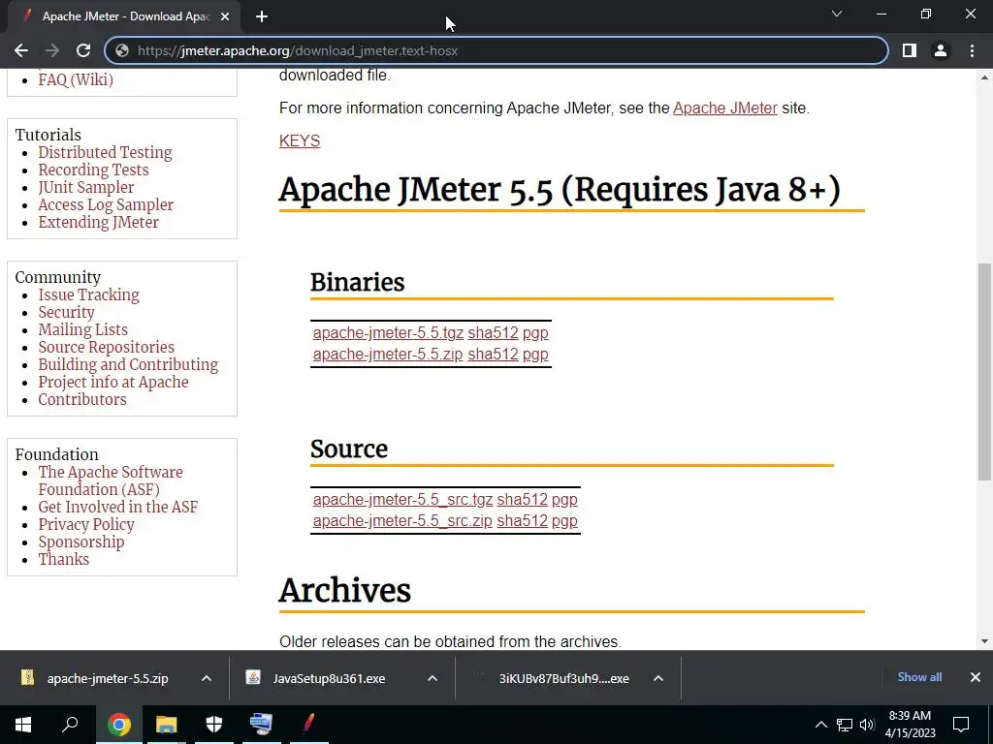Open the Chrome profile avatar

[x=941, y=50]
